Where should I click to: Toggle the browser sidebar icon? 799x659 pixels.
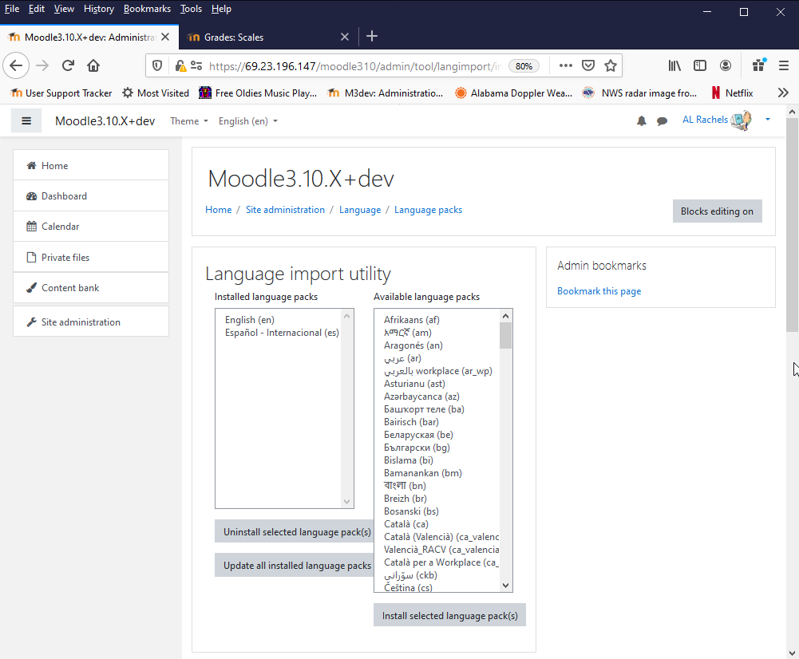pos(700,65)
